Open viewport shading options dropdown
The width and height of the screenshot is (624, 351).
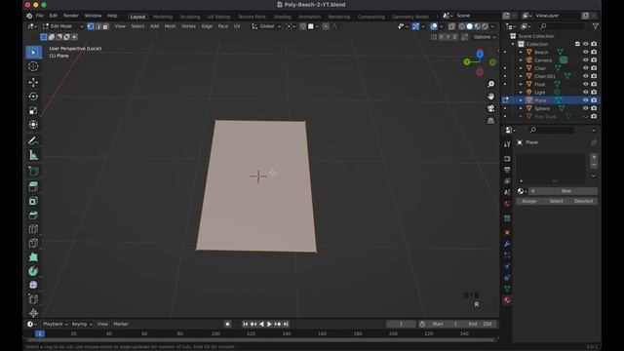coord(492,26)
